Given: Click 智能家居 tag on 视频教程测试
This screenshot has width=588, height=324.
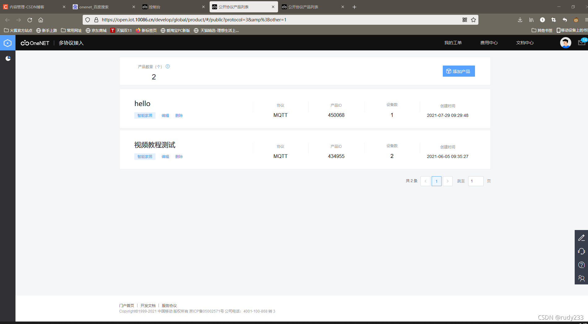Looking at the screenshot, I should pos(145,157).
